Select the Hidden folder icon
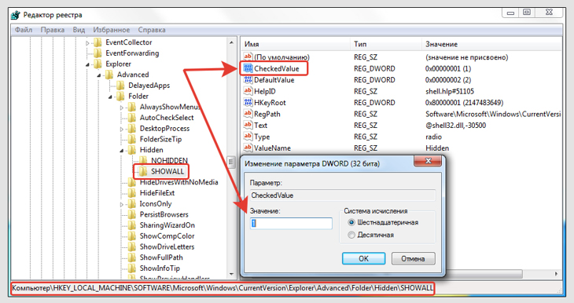 [132, 150]
